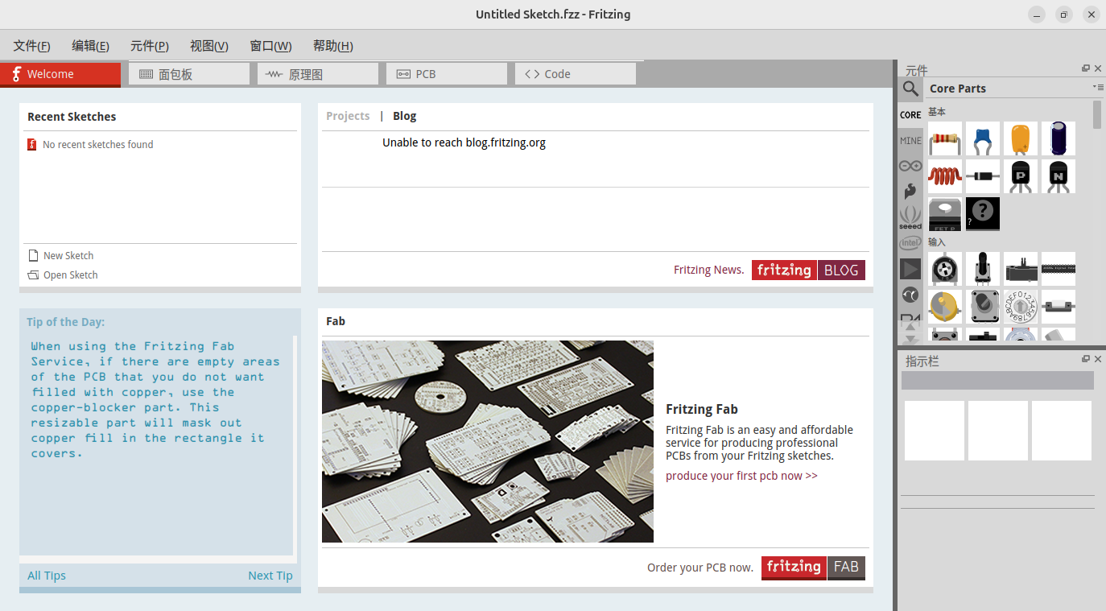
Task: Open the play-arrow parts bin
Action: pos(910,269)
